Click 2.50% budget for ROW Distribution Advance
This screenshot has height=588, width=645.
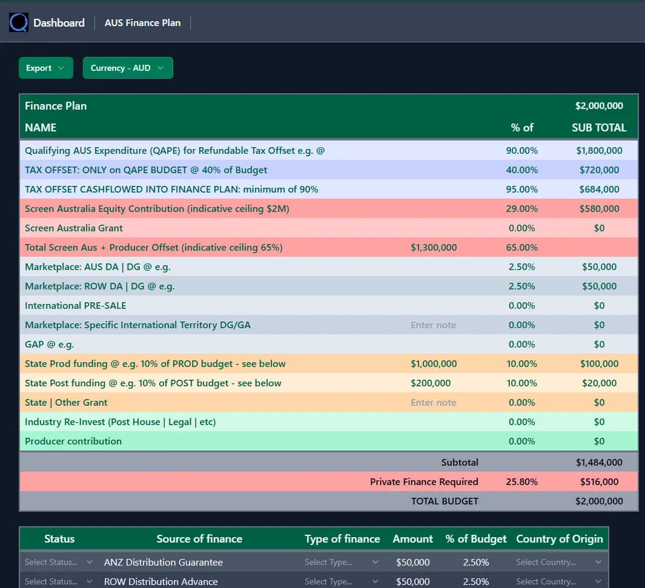pos(475,581)
